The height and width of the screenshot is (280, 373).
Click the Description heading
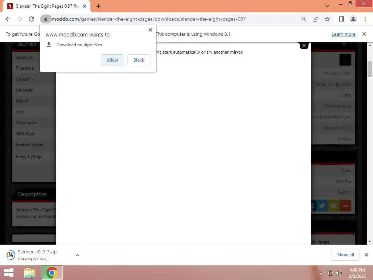pyautogui.click(x=32, y=194)
